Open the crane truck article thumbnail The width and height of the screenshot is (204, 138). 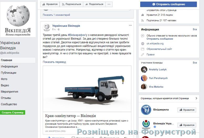pos(87,89)
